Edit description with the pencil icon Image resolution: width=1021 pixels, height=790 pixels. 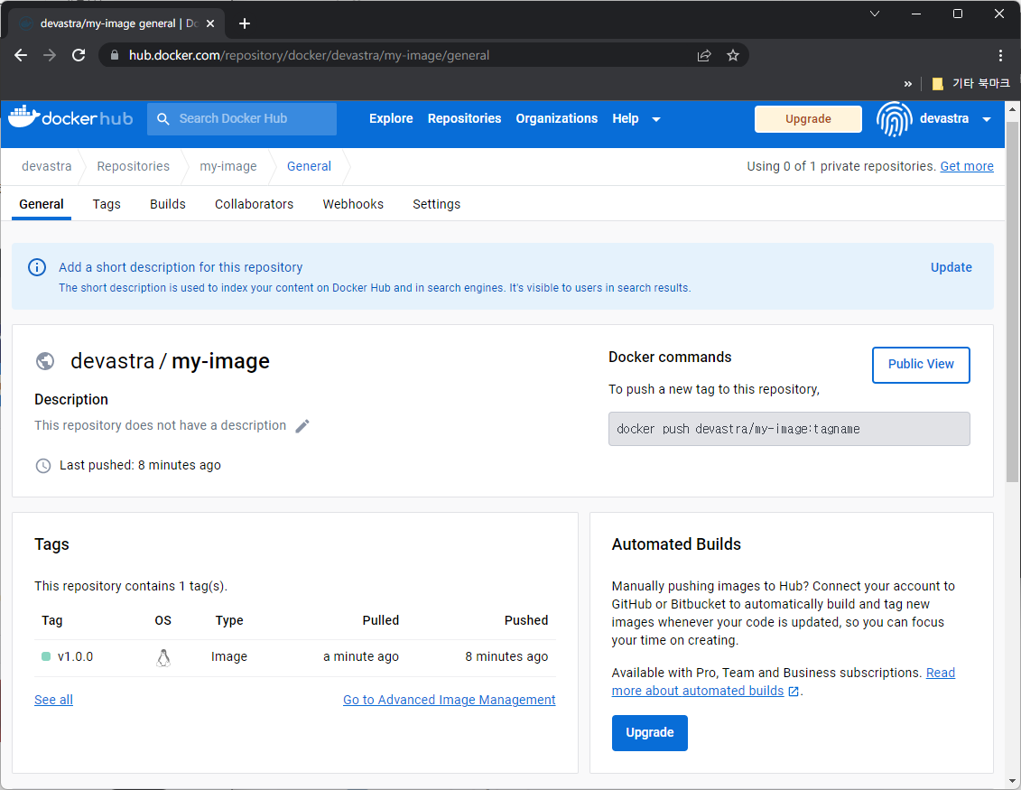pyautogui.click(x=302, y=426)
